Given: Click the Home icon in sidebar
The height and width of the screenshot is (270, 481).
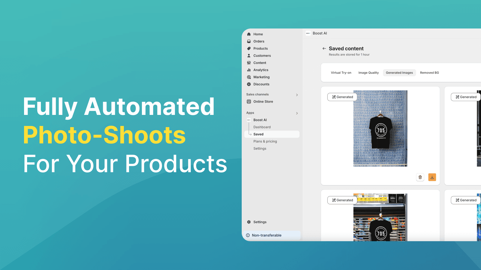Looking at the screenshot, I should tap(249, 34).
